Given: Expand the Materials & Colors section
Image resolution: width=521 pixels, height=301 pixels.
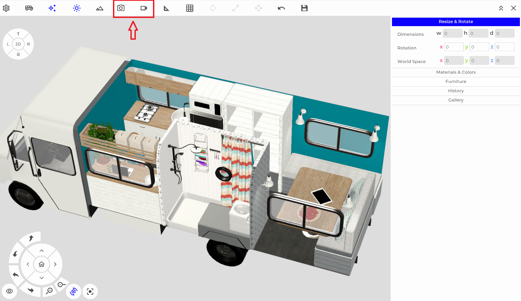Looking at the screenshot, I should [x=456, y=72].
